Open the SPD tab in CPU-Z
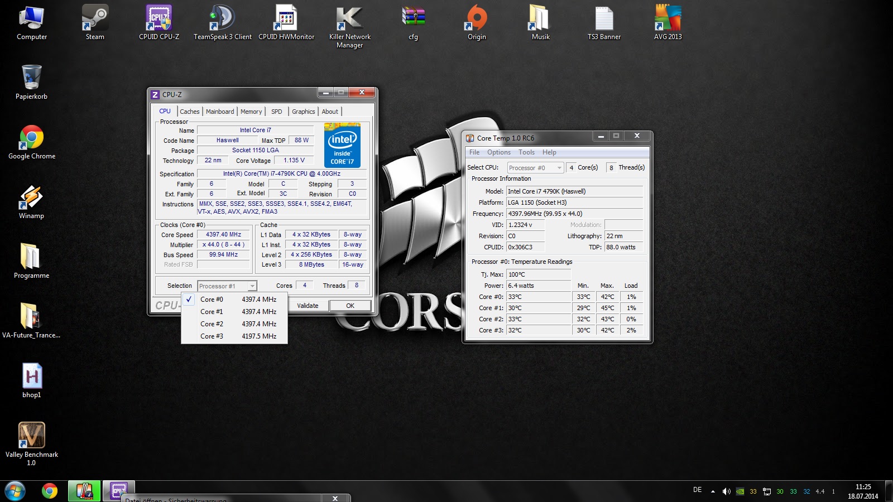Viewport: 893px width, 502px height. pyautogui.click(x=277, y=112)
